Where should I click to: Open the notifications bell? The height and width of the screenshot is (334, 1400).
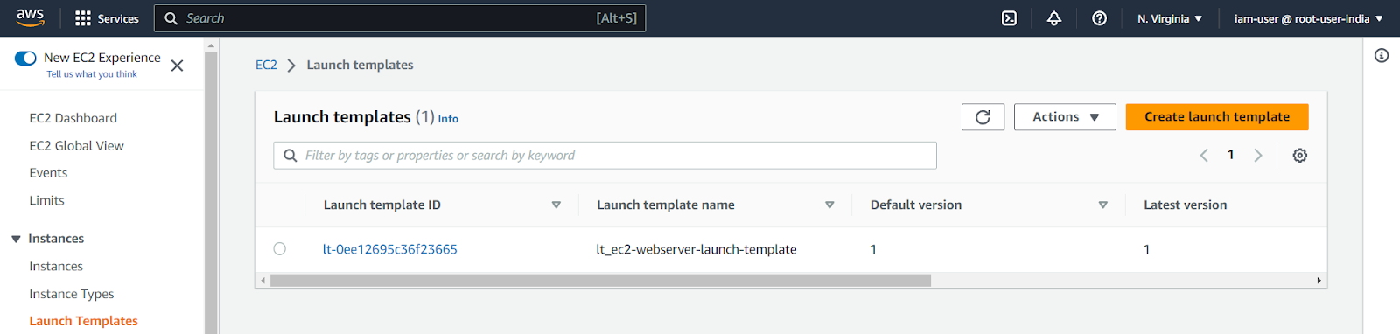pyautogui.click(x=1054, y=18)
